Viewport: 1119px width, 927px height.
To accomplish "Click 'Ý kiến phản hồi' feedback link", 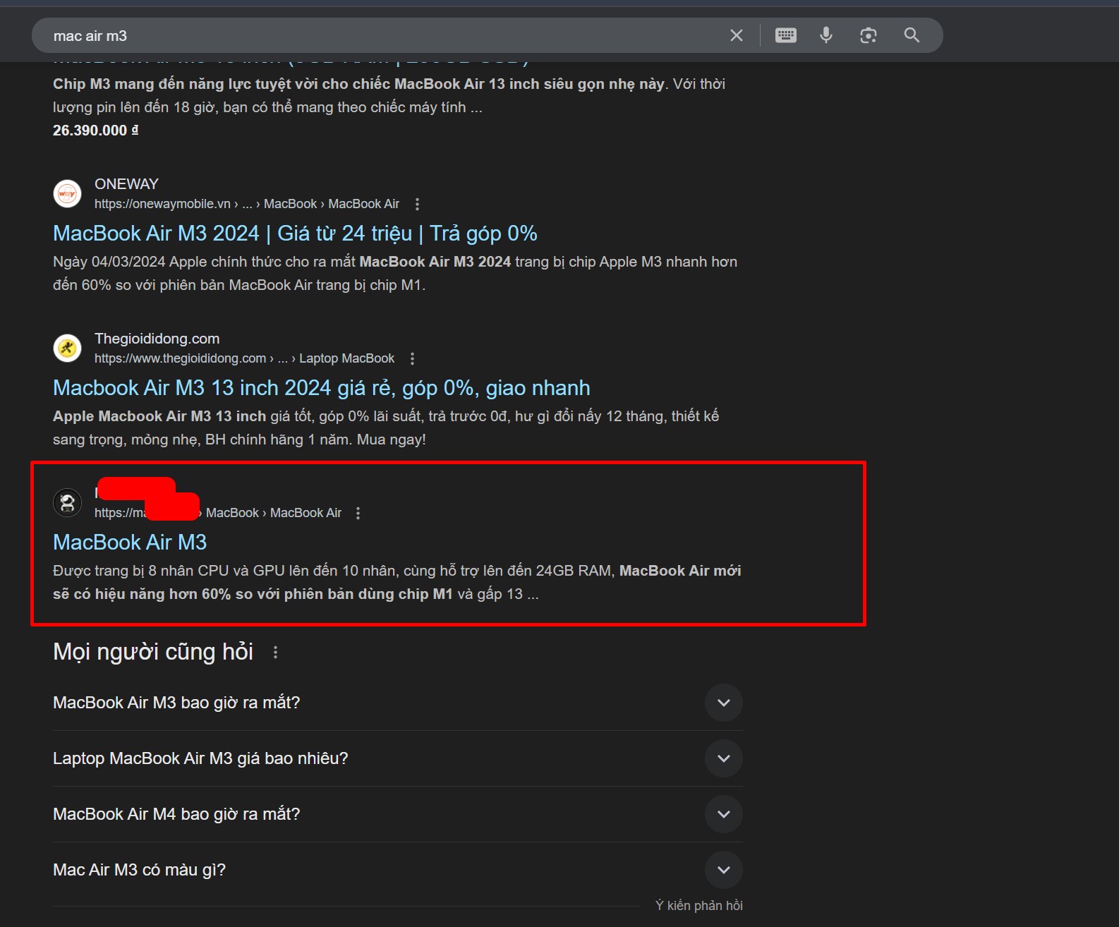I will pyautogui.click(x=698, y=905).
